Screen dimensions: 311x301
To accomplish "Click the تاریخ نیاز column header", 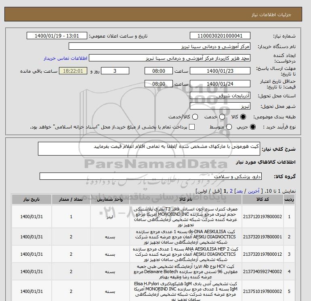I will coord(32,200).
